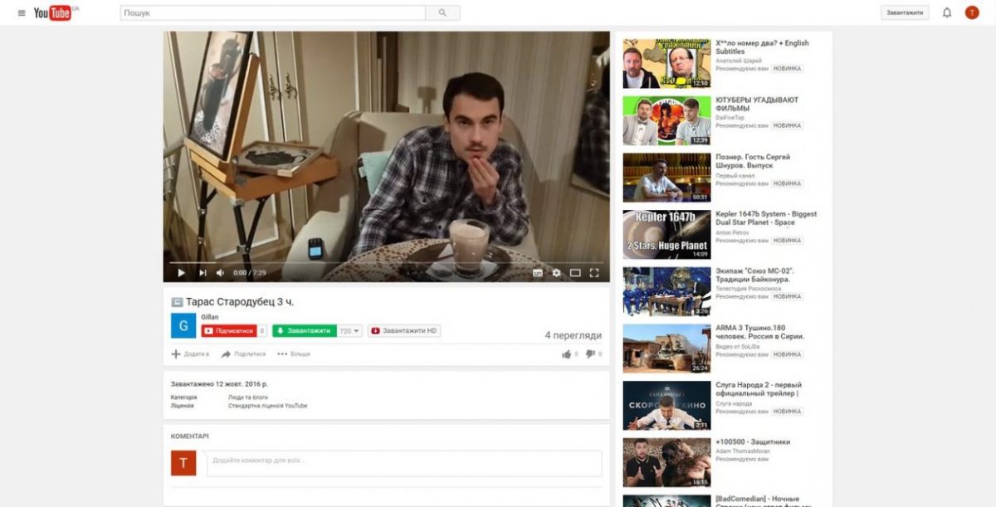This screenshot has height=507, width=996.
Task: Click the Стандартна ліцензія YouTube link
Action: (268, 406)
